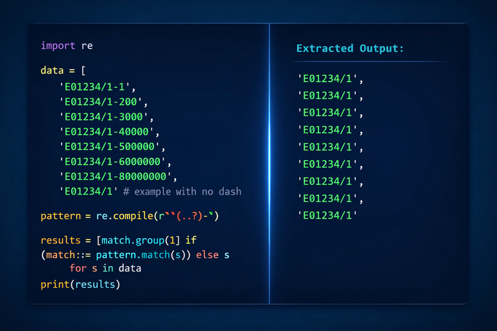
Task: Click the '# example with no dash' comment
Action: [x=182, y=191]
